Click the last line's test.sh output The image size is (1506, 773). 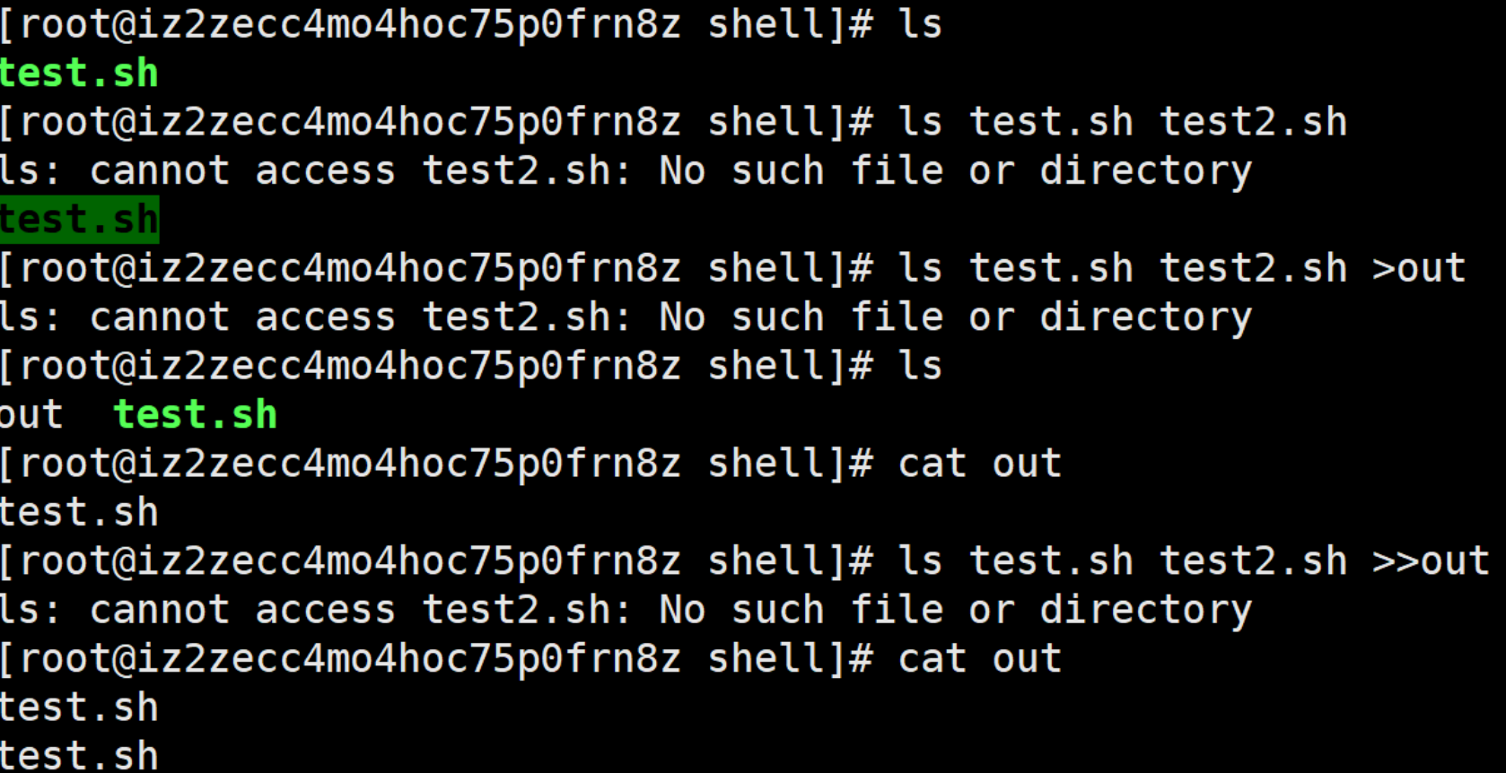click(x=79, y=756)
